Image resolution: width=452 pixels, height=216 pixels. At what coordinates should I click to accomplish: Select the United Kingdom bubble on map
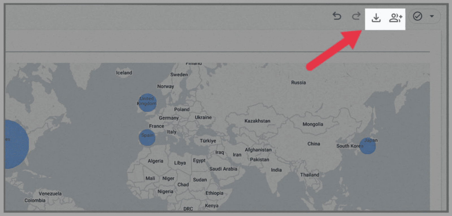147,103
